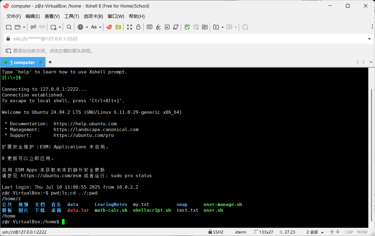Open the keyboard mapping icon

tap(150, 27)
